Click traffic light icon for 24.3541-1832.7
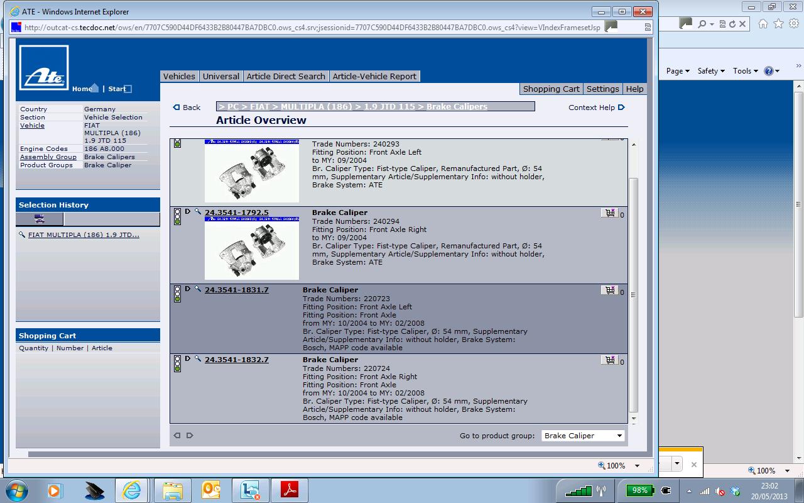This screenshot has width=804, height=503. point(177,364)
